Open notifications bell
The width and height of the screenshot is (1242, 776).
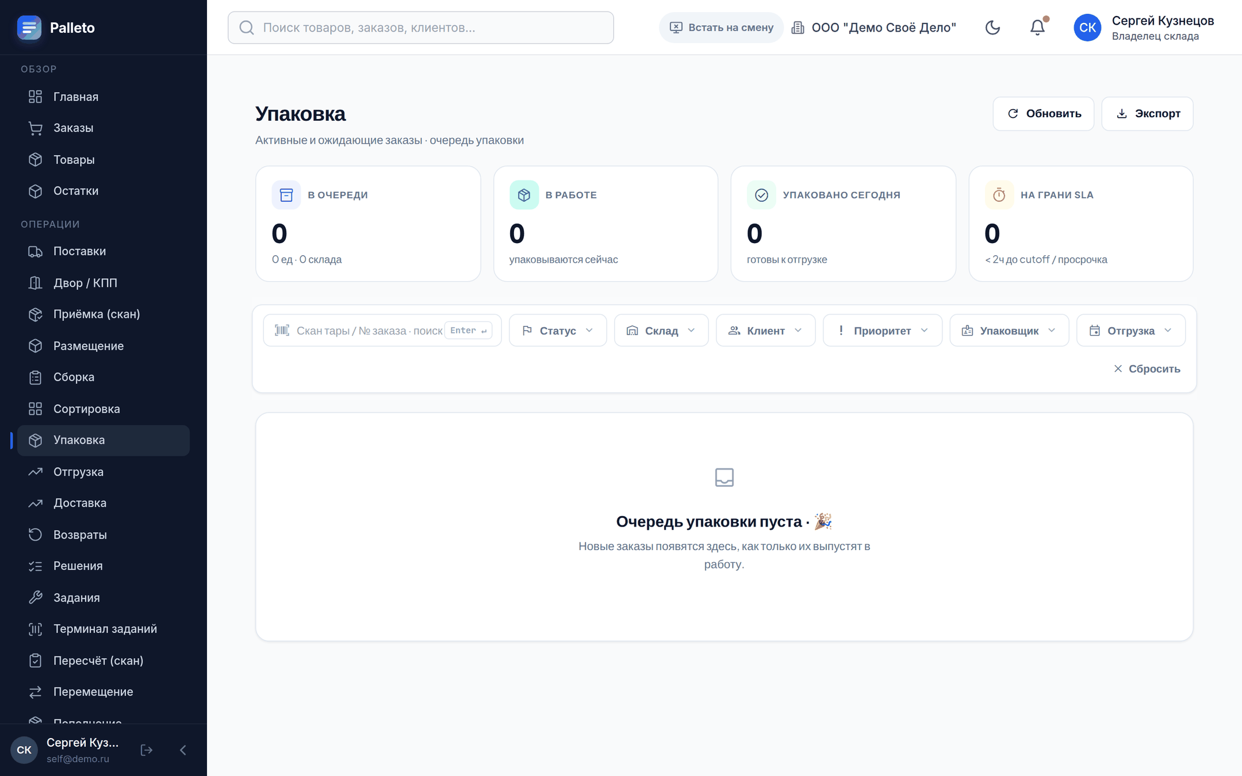tap(1037, 28)
